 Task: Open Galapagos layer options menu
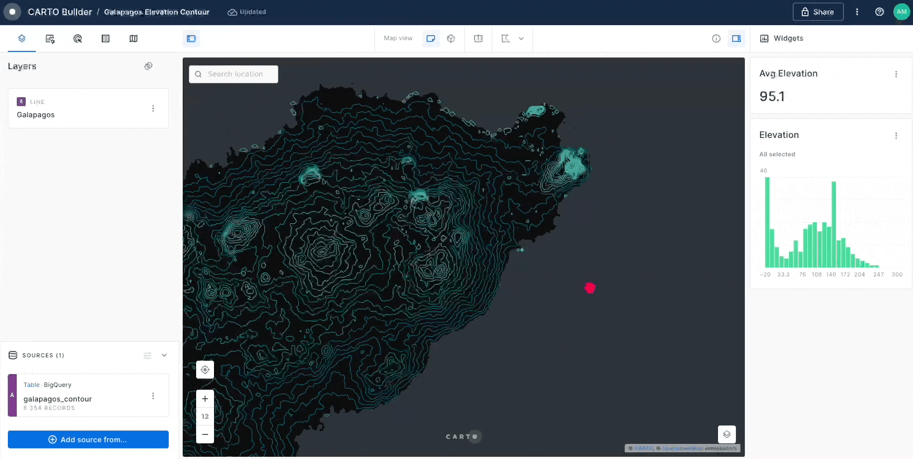coord(153,108)
